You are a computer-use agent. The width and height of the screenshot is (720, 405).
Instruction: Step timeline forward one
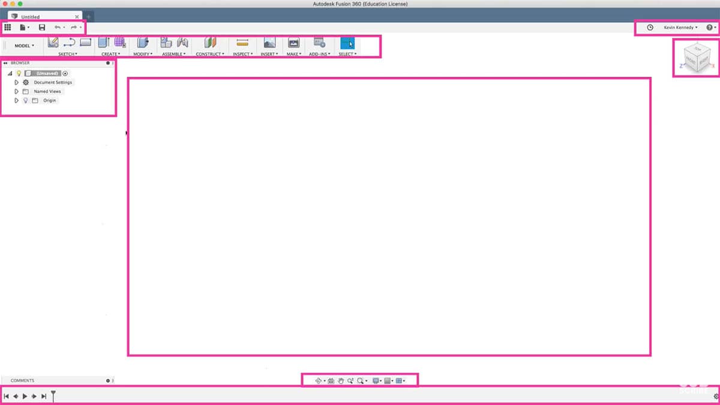(x=34, y=396)
